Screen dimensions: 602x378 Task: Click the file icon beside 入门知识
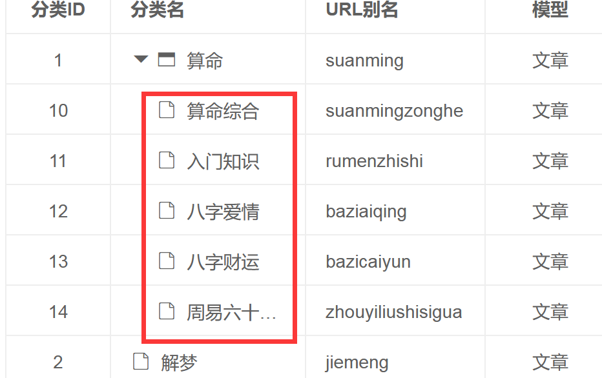[167, 160]
